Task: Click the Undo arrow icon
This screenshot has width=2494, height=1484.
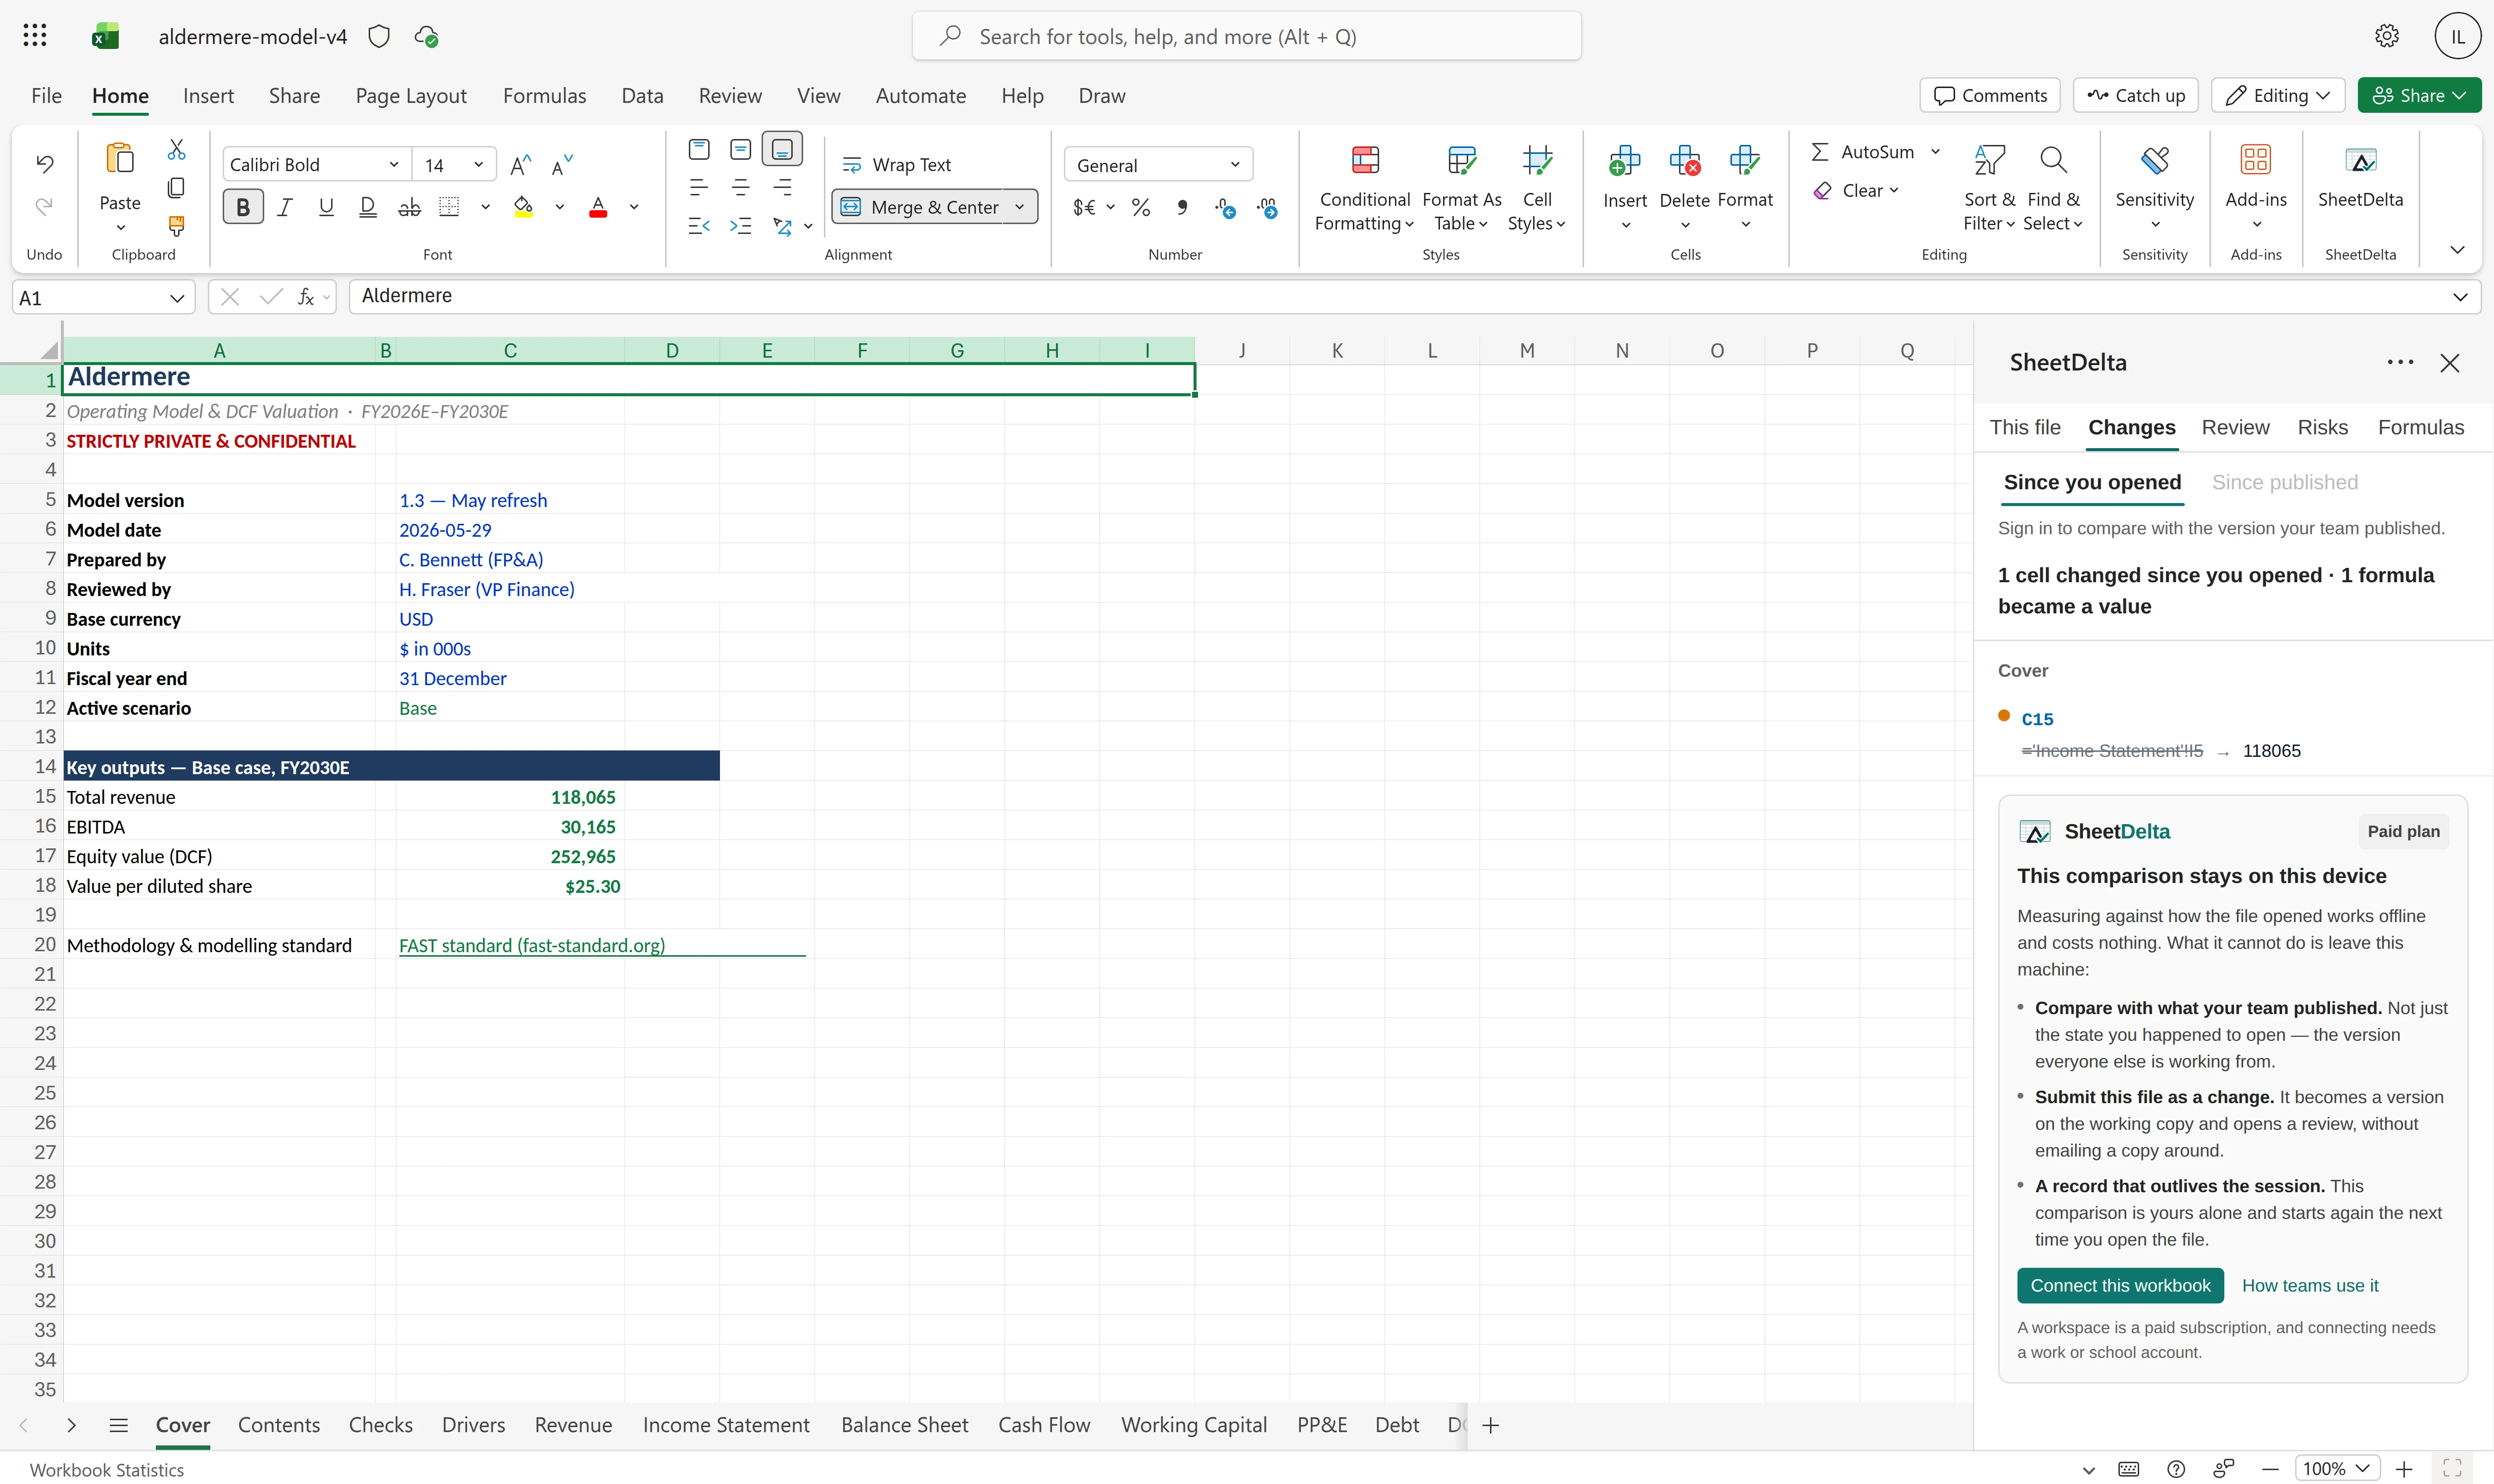Action: coord(44,163)
